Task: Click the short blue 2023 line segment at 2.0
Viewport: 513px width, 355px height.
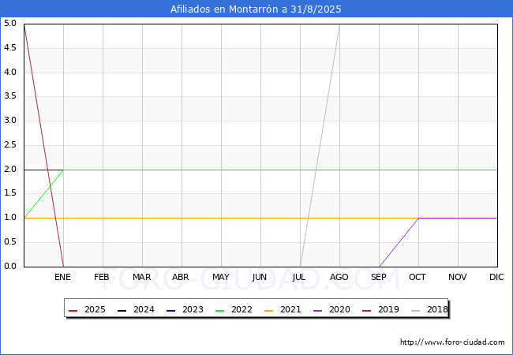Action: (x=44, y=170)
